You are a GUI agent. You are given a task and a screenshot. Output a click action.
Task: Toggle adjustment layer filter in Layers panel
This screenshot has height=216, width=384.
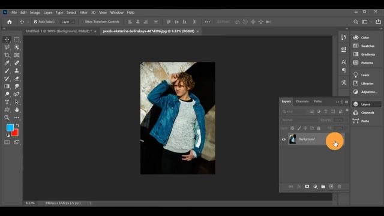319,112
